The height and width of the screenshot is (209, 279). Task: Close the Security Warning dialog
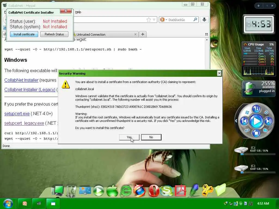[219, 73]
